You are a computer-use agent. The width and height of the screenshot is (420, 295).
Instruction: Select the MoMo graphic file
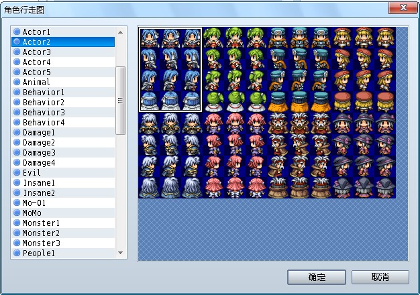[x=63, y=213]
